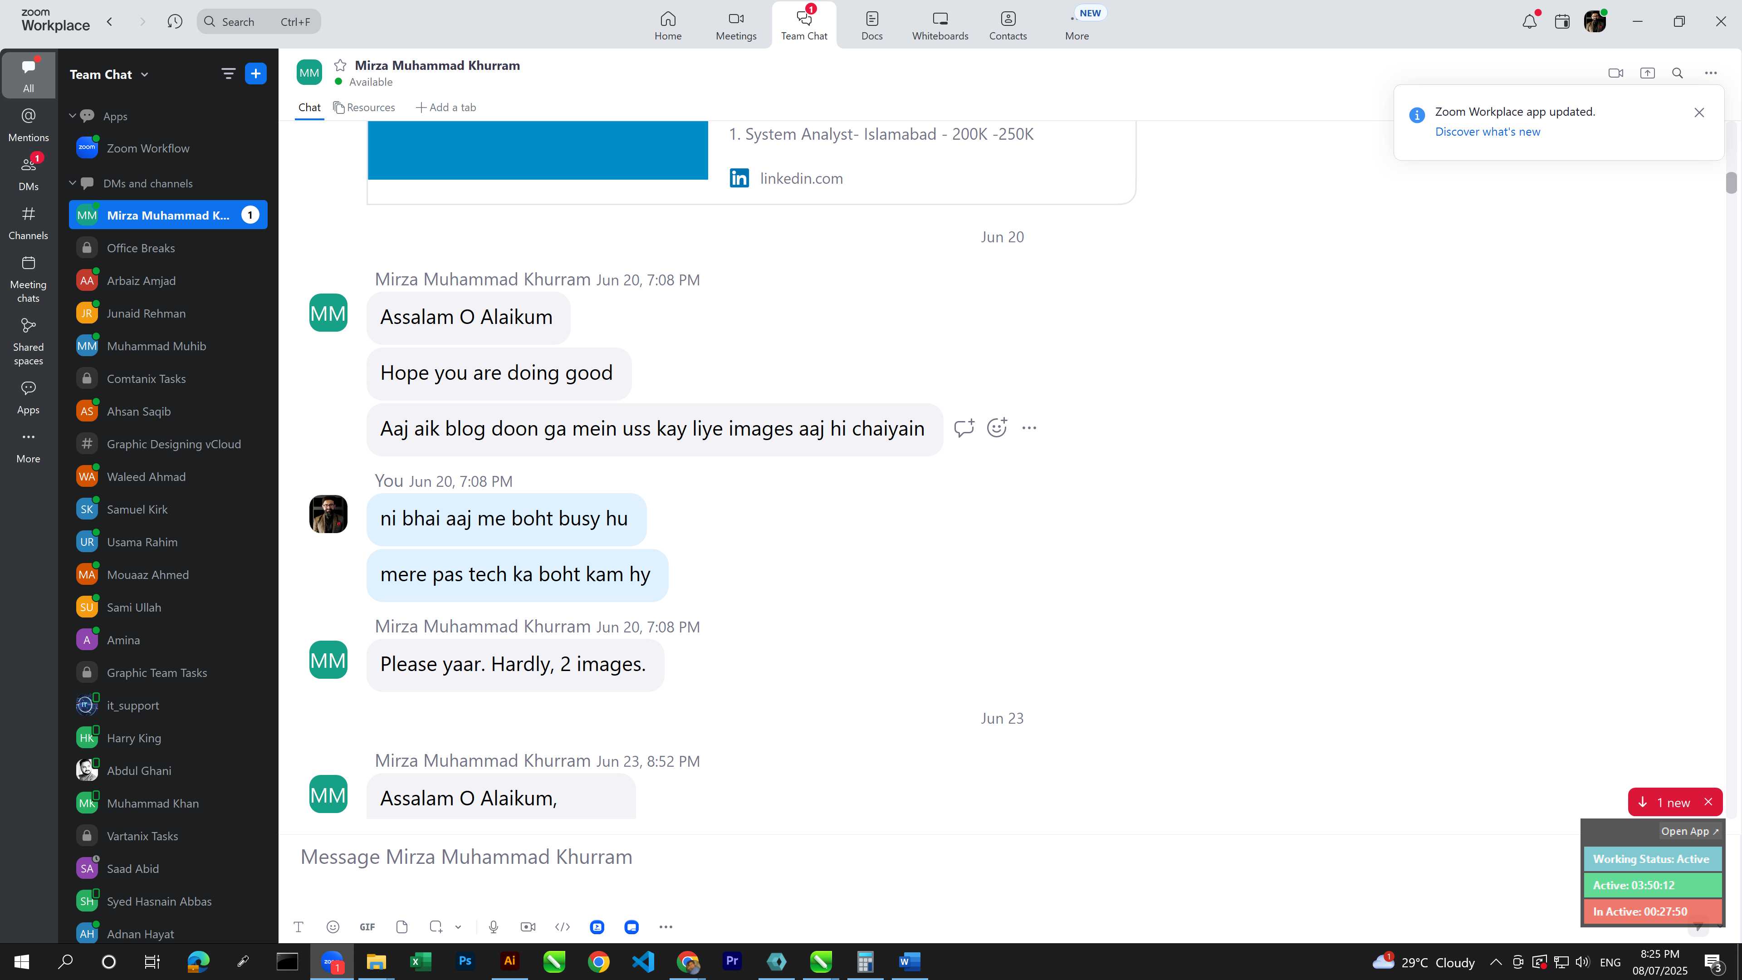Open Zoom Workflow app chat
This screenshot has height=980, width=1742.
coord(168,148)
